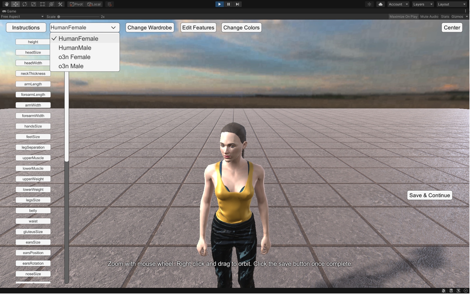Image resolution: width=470 pixels, height=294 pixels.
Task: Select the earsRotation DNA button
Action: [x=33, y=263]
